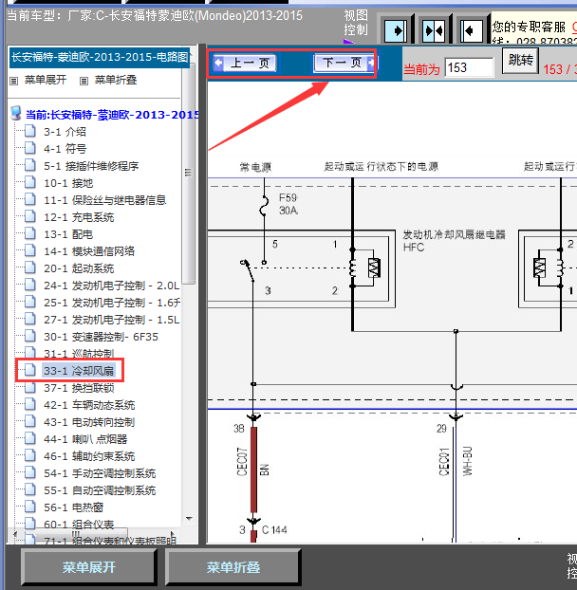Screen dimensions: 577x590
Task: Click the bottom 菜单折叠 button
Action: pos(233,567)
